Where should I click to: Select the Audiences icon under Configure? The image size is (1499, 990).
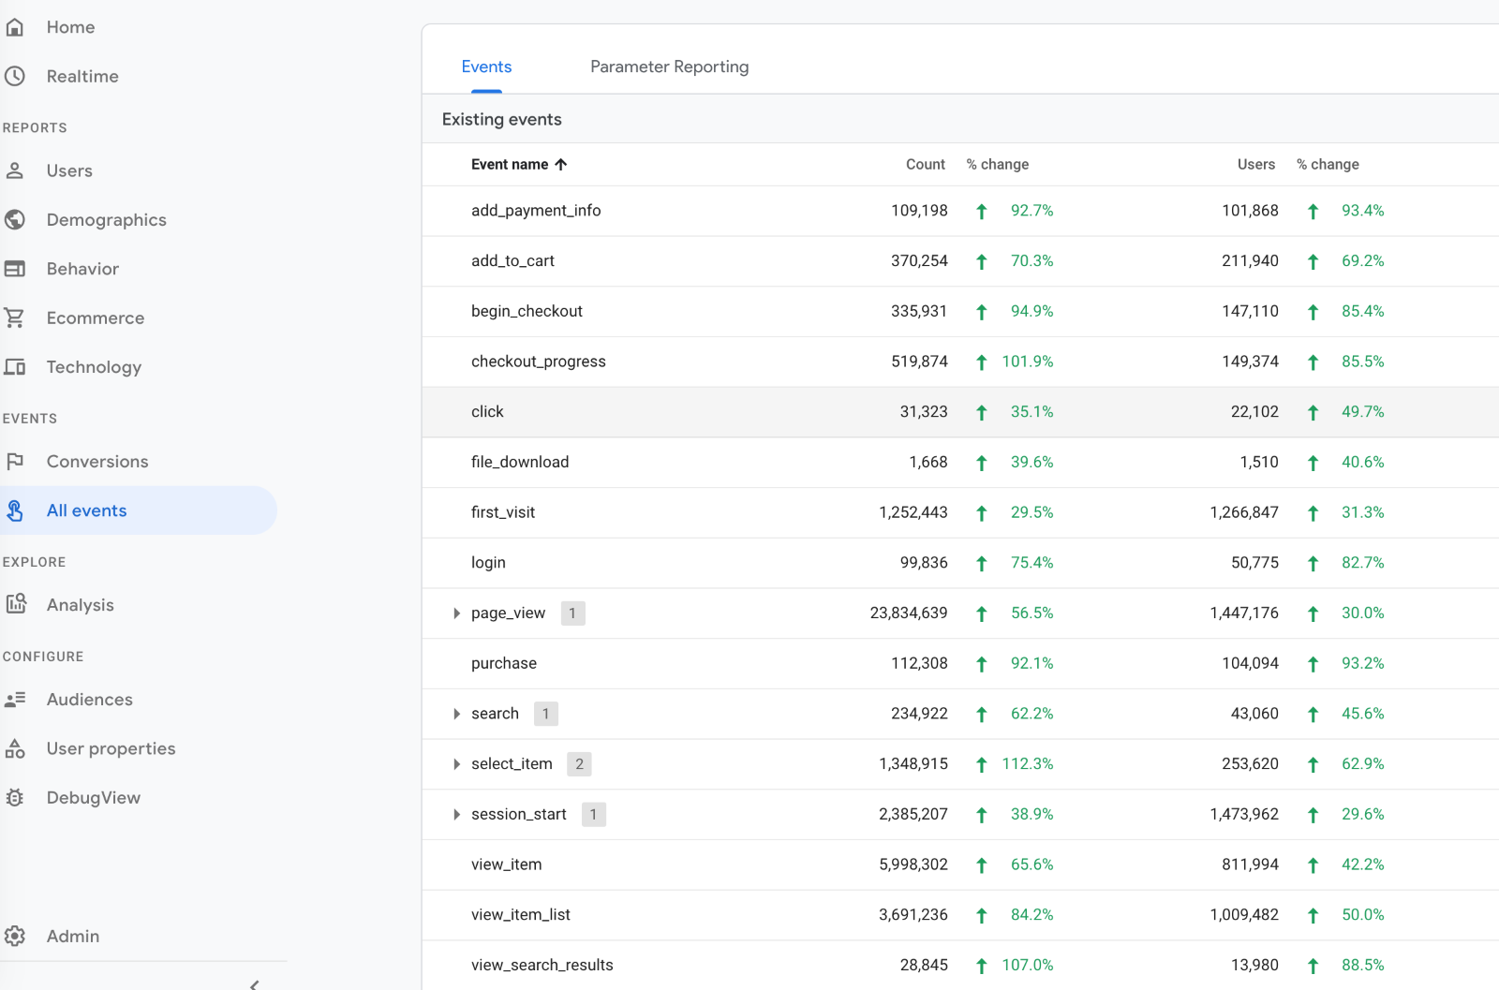(15, 699)
